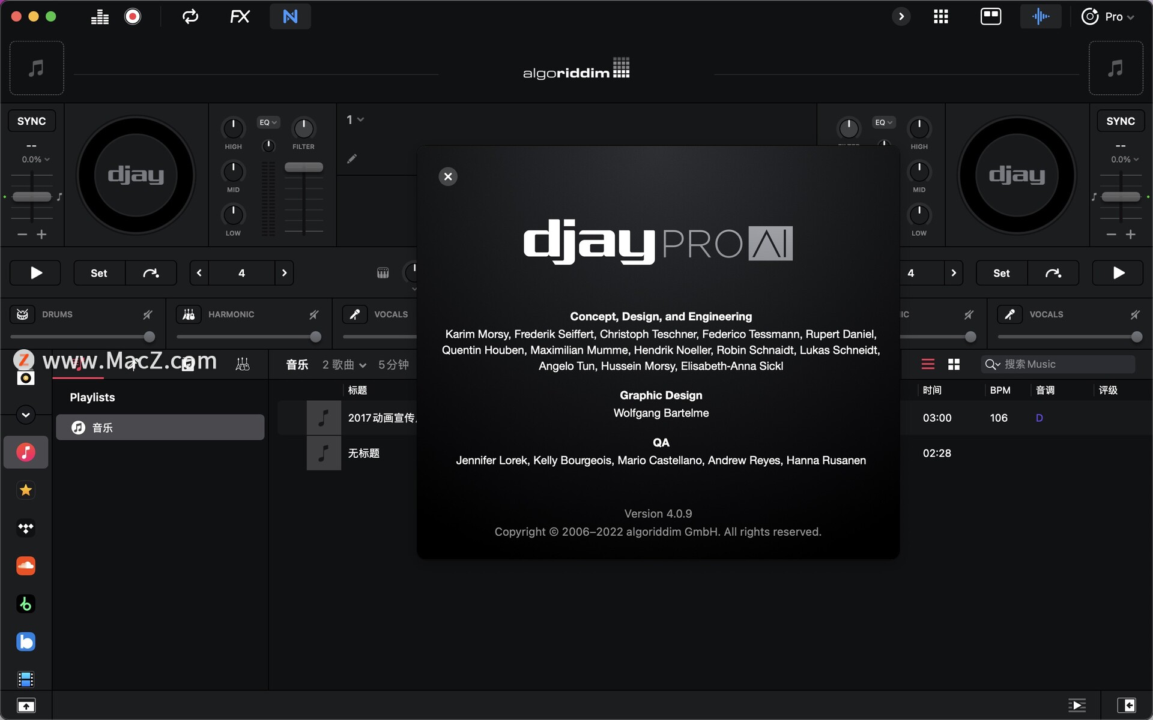The width and height of the screenshot is (1153, 720).
Task: Open left deck 0.0% tempo dropdown
Action: click(x=35, y=160)
